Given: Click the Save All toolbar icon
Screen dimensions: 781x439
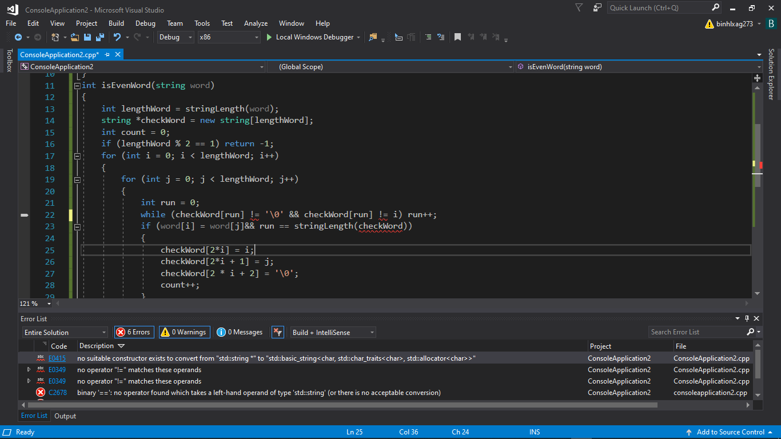Looking at the screenshot, I should point(100,37).
